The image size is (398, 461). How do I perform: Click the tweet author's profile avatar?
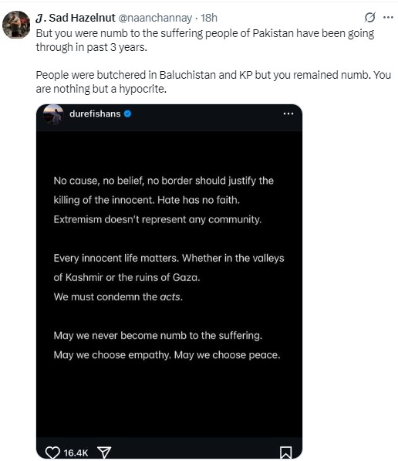coord(16,25)
